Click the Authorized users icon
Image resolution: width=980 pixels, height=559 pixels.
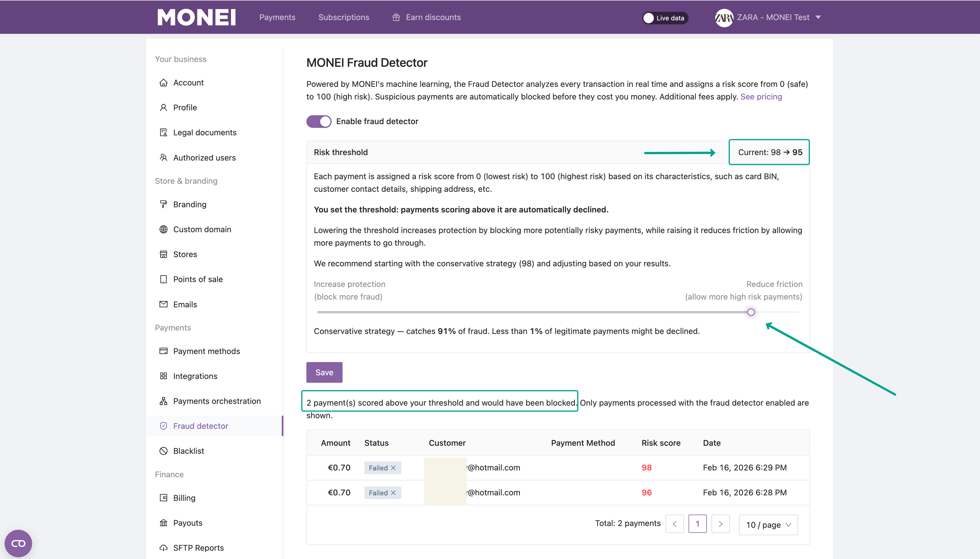(x=163, y=157)
